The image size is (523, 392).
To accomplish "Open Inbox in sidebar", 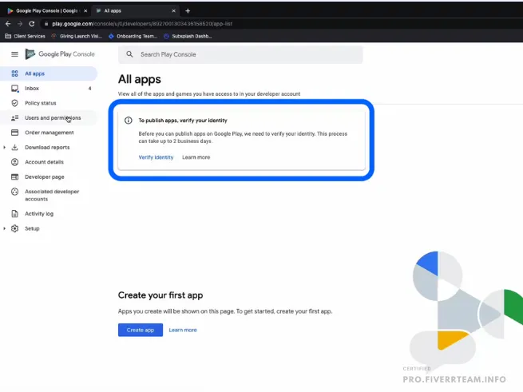I will click(x=49, y=89).
